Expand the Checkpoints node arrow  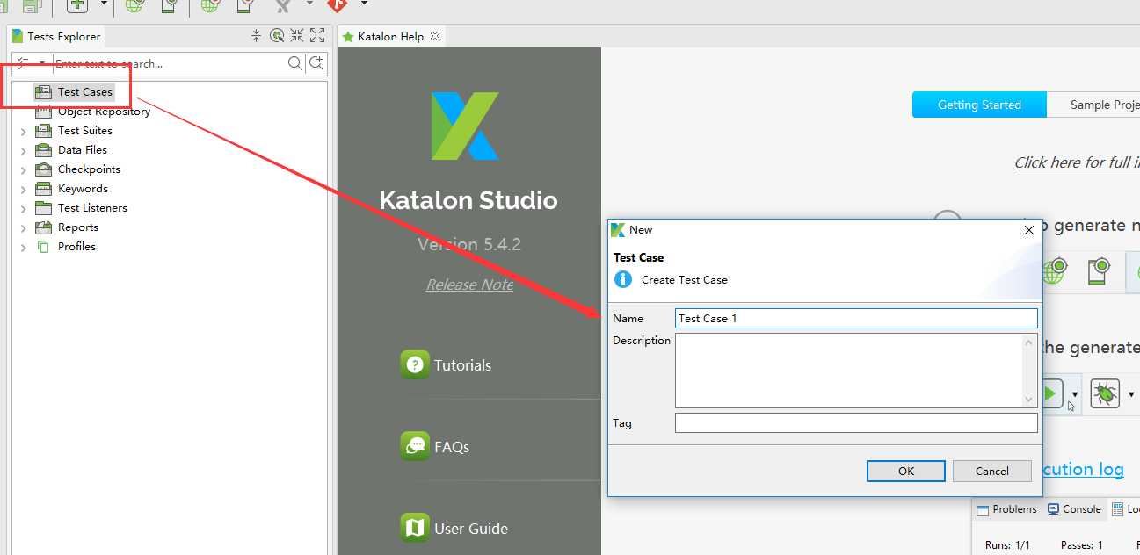24,169
